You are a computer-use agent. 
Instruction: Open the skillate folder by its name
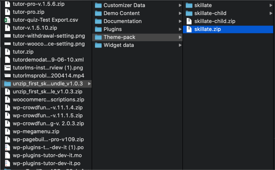click(203, 5)
